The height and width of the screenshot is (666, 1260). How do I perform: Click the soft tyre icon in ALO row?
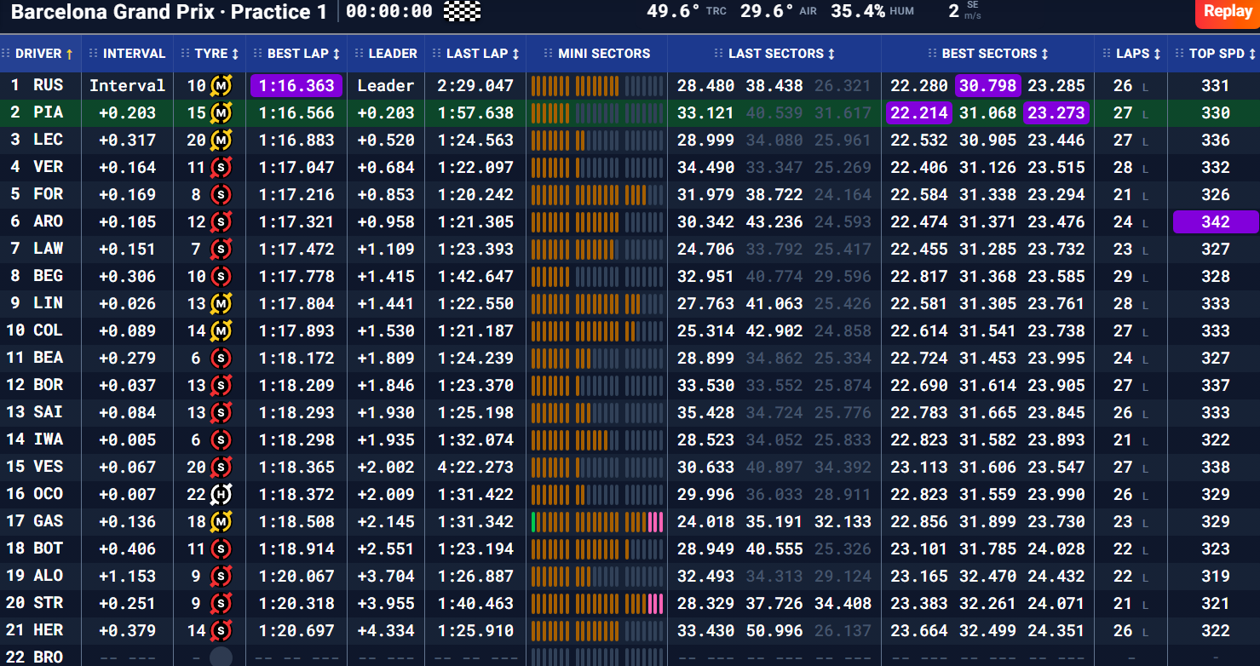click(222, 576)
